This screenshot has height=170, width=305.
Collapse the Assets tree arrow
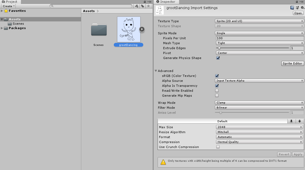coord(2,19)
